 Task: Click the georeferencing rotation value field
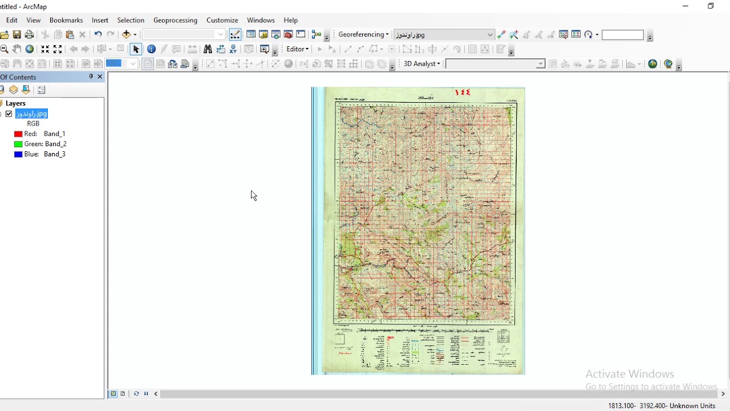[x=623, y=35]
